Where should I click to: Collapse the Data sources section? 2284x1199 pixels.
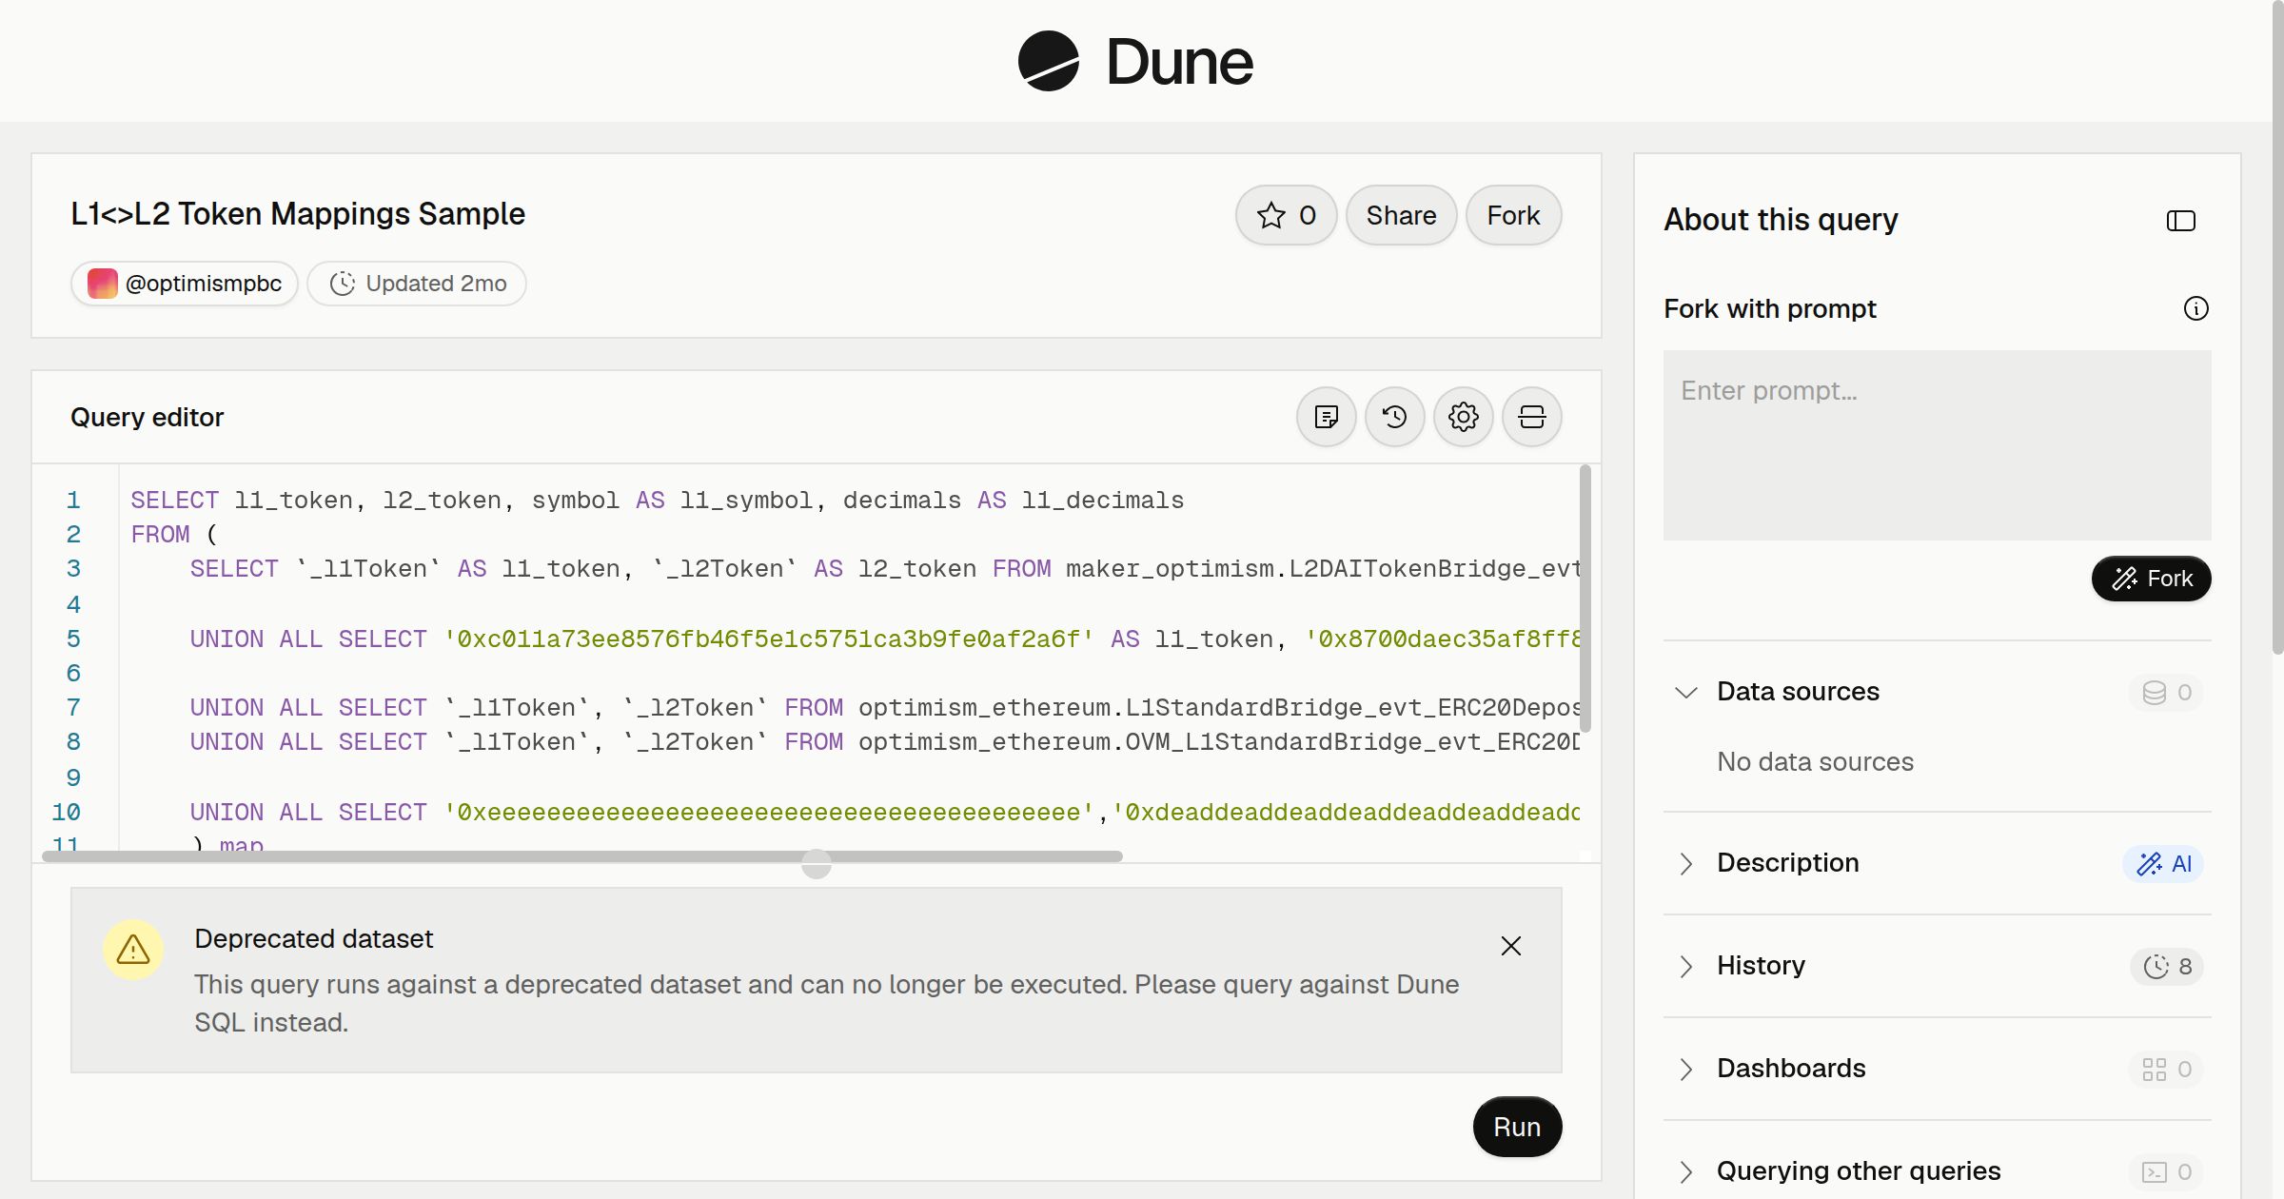point(1685,692)
